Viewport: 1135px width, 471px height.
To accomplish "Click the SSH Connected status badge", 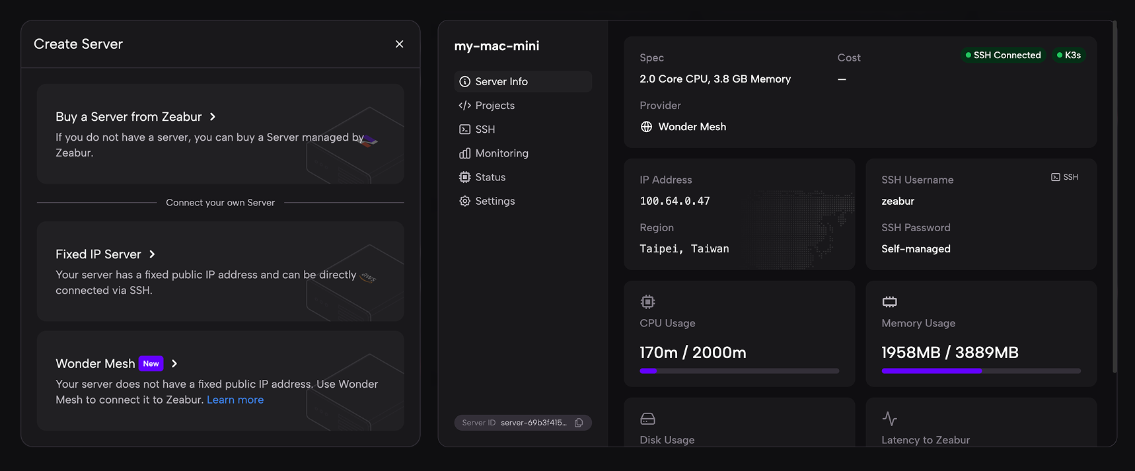I will [1003, 55].
